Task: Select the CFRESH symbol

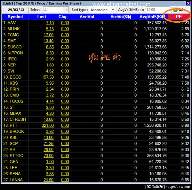Action: [18, 119]
